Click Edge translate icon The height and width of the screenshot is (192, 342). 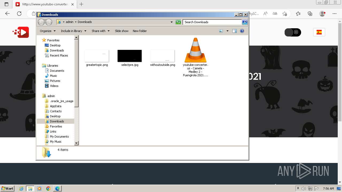[275, 14]
